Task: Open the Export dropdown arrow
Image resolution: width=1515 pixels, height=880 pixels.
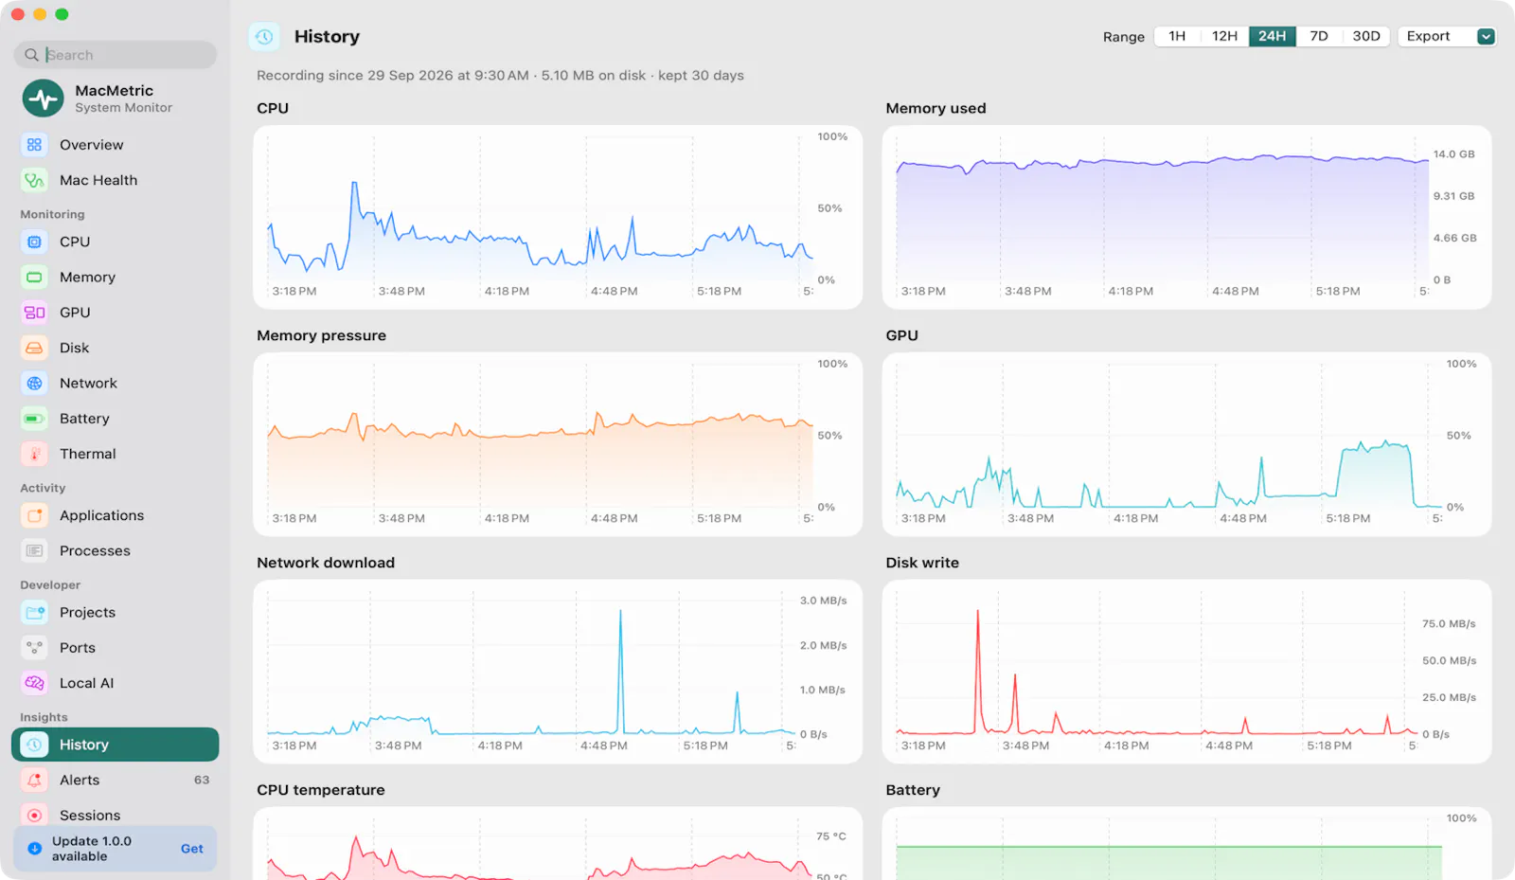Action: coord(1486,36)
